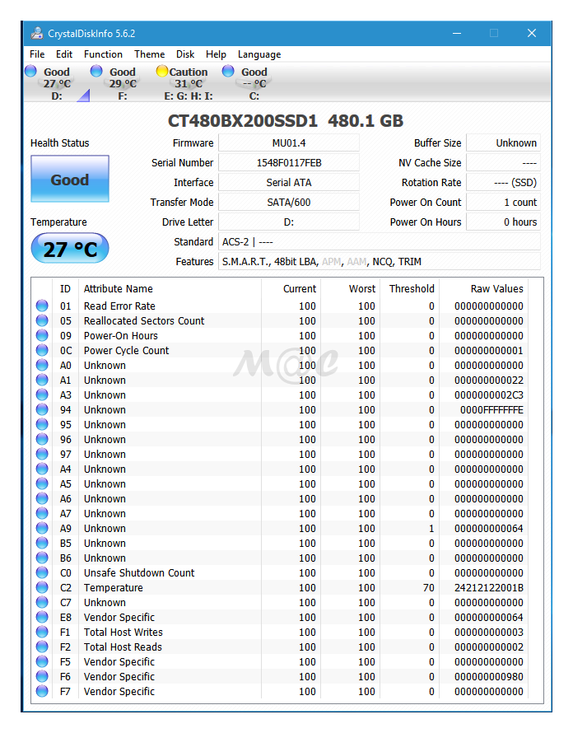Click raw value 24212122001B
This screenshot has width=573, height=733.
coord(489,587)
